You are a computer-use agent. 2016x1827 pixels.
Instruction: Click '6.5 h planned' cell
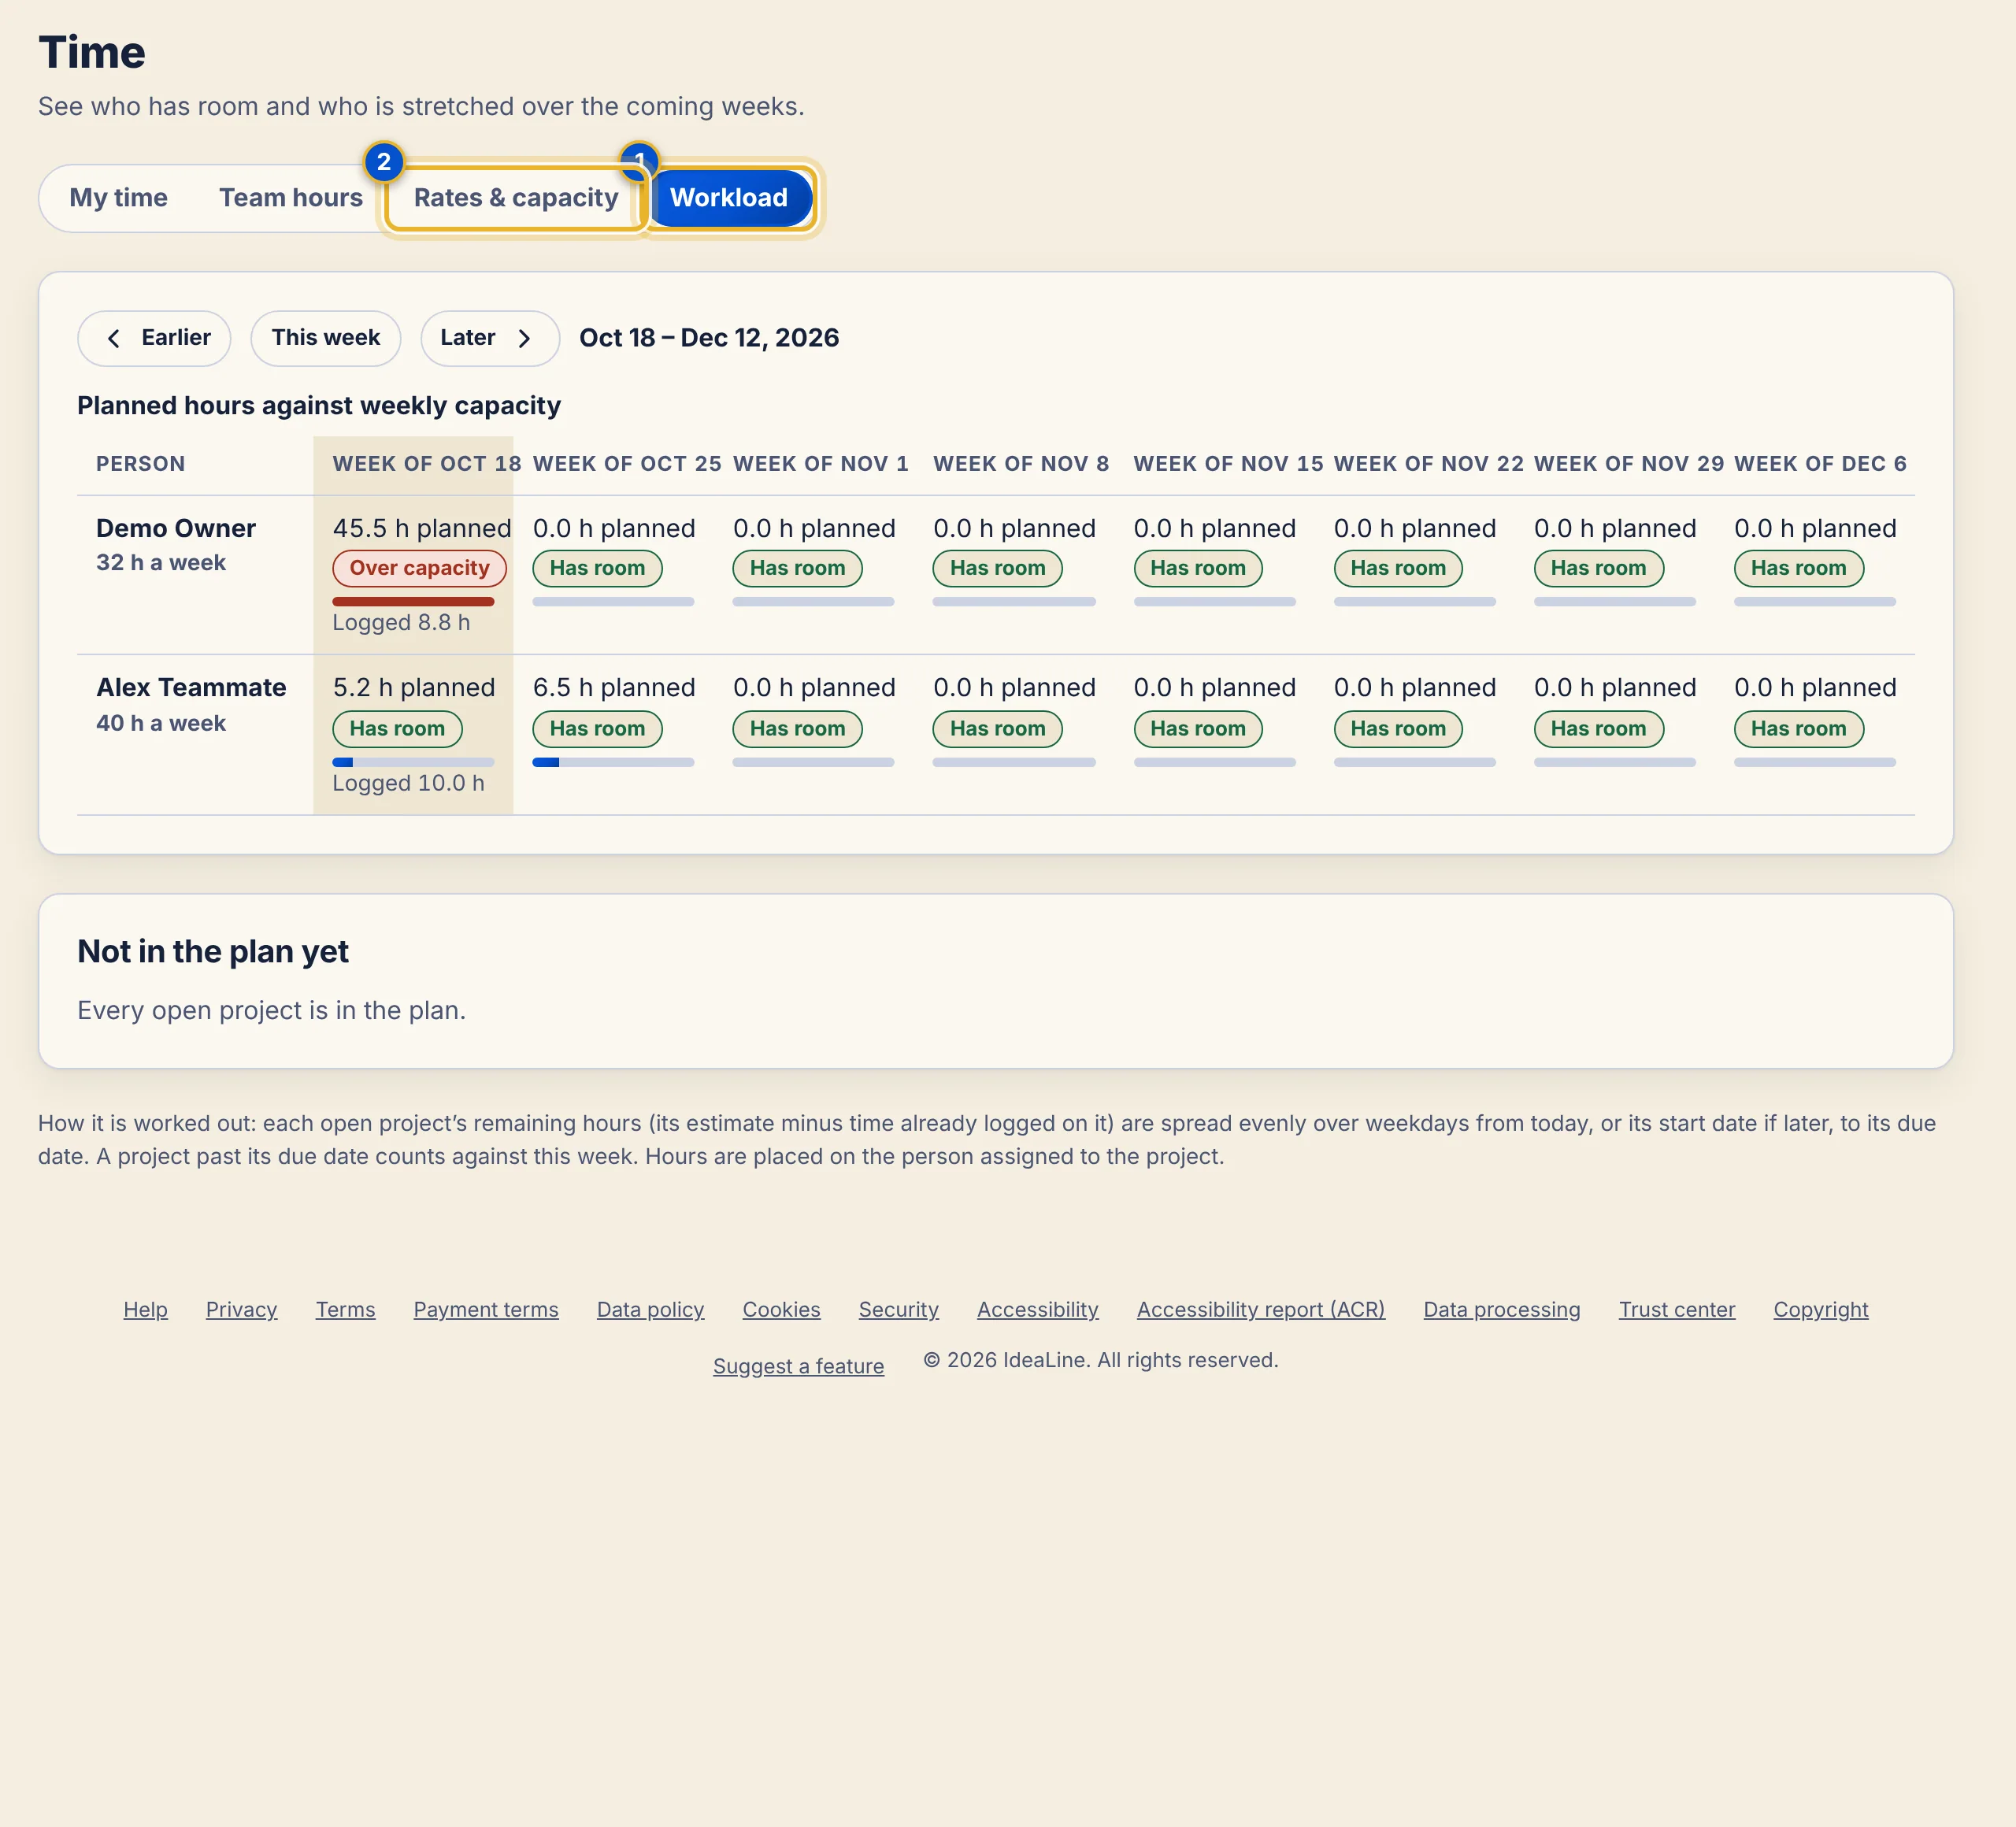pyautogui.click(x=613, y=688)
